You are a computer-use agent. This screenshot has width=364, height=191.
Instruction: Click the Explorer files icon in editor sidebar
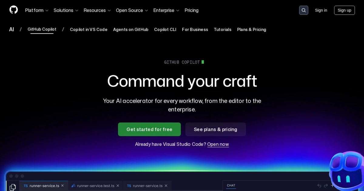pos(12,187)
